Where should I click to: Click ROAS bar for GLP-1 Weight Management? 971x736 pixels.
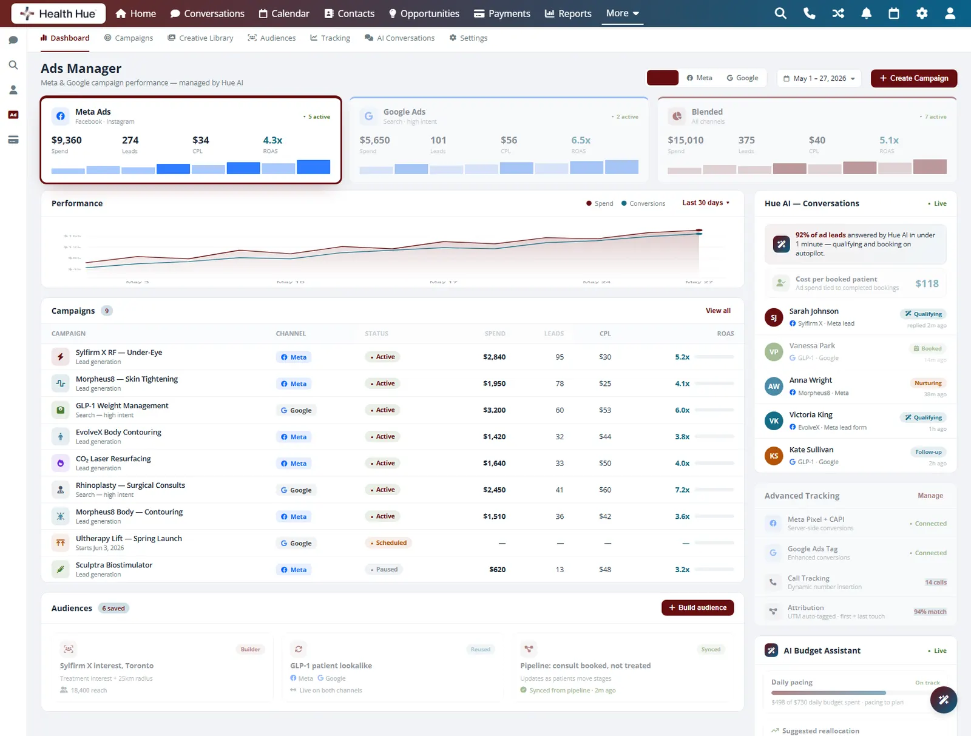click(714, 410)
